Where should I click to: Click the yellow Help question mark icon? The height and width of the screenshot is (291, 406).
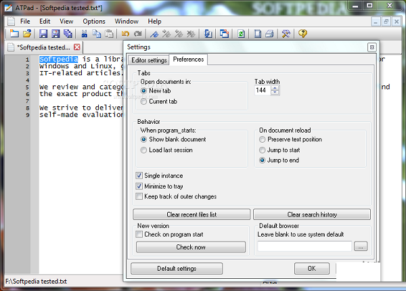pyautogui.click(x=302, y=33)
